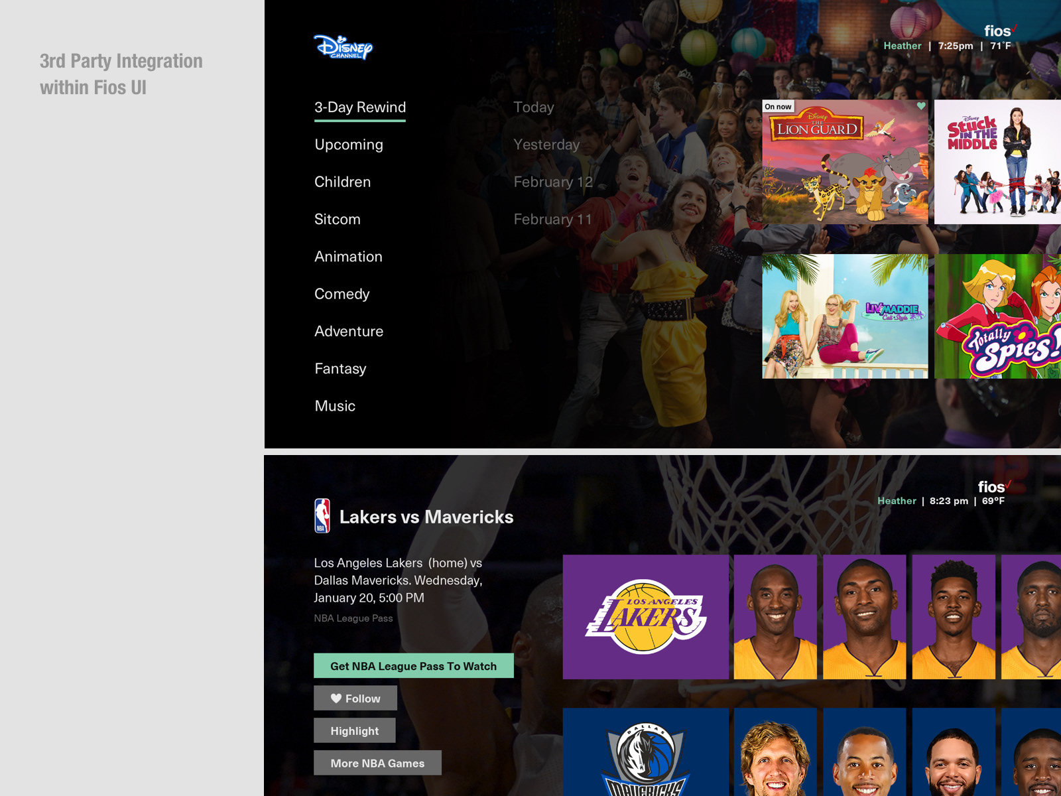
Task: Click the Disney Channel logo
Action: [343, 47]
